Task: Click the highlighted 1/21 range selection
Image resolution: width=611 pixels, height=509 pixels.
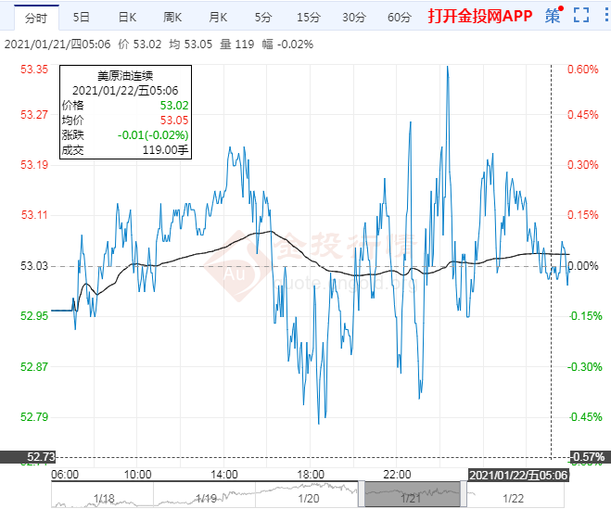Action: (x=413, y=493)
